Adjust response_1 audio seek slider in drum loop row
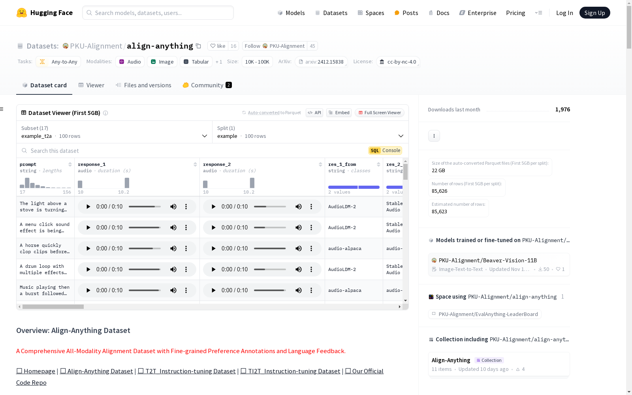 pyautogui.click(x=145, y=269)
